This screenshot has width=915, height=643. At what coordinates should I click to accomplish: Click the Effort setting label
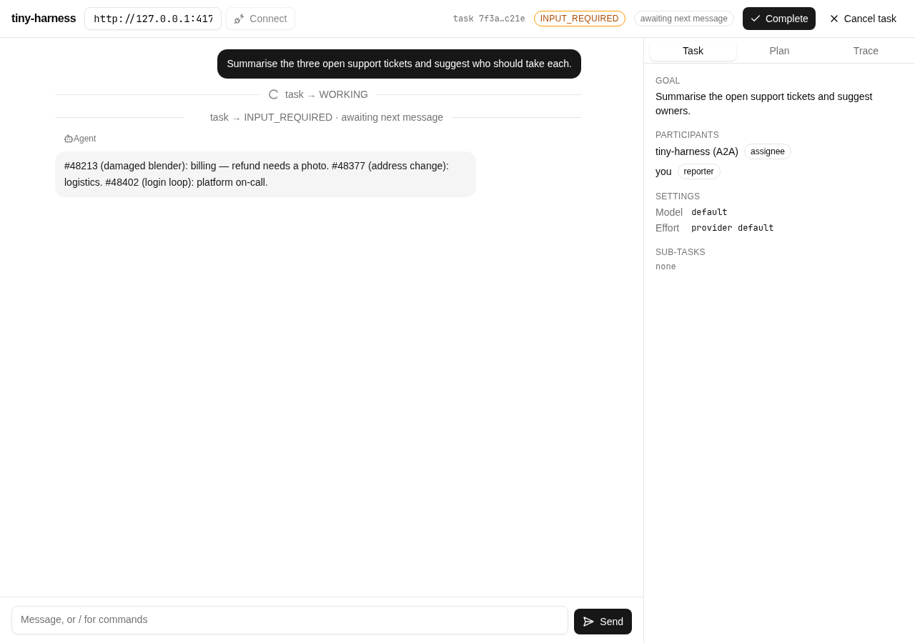668,228
